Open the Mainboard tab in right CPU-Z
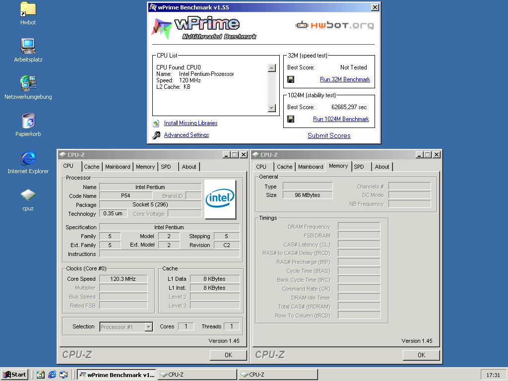This screenshot has width=508, height=381. (311, 167)
